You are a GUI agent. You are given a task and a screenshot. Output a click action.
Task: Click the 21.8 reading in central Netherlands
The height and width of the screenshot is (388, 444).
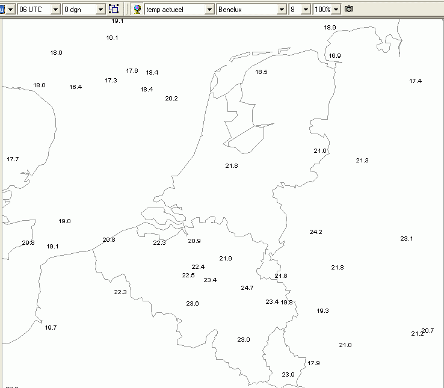pos(232,165)
